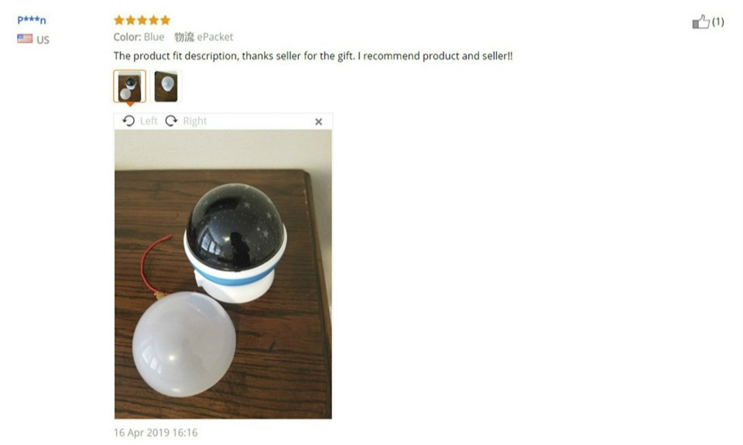Click the review date 16 Apr 2019

(156, 432)
